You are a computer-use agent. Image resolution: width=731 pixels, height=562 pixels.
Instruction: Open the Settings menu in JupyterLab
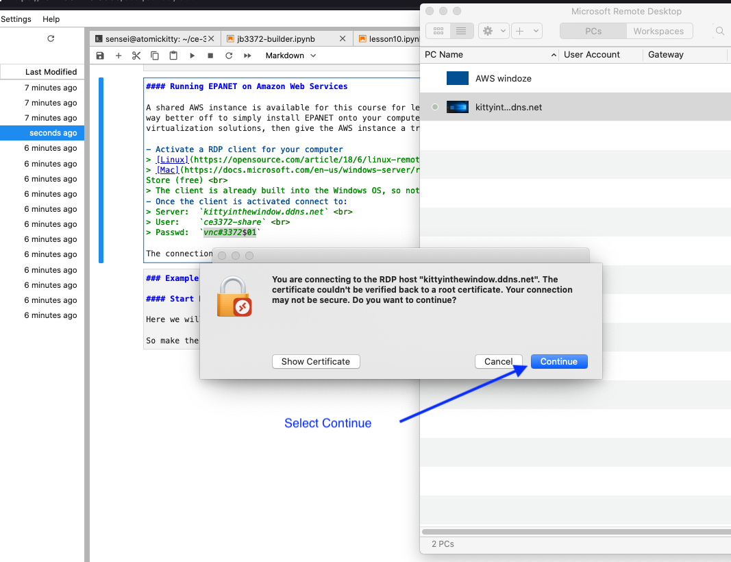pyautogui.click(x=16, y=19)
